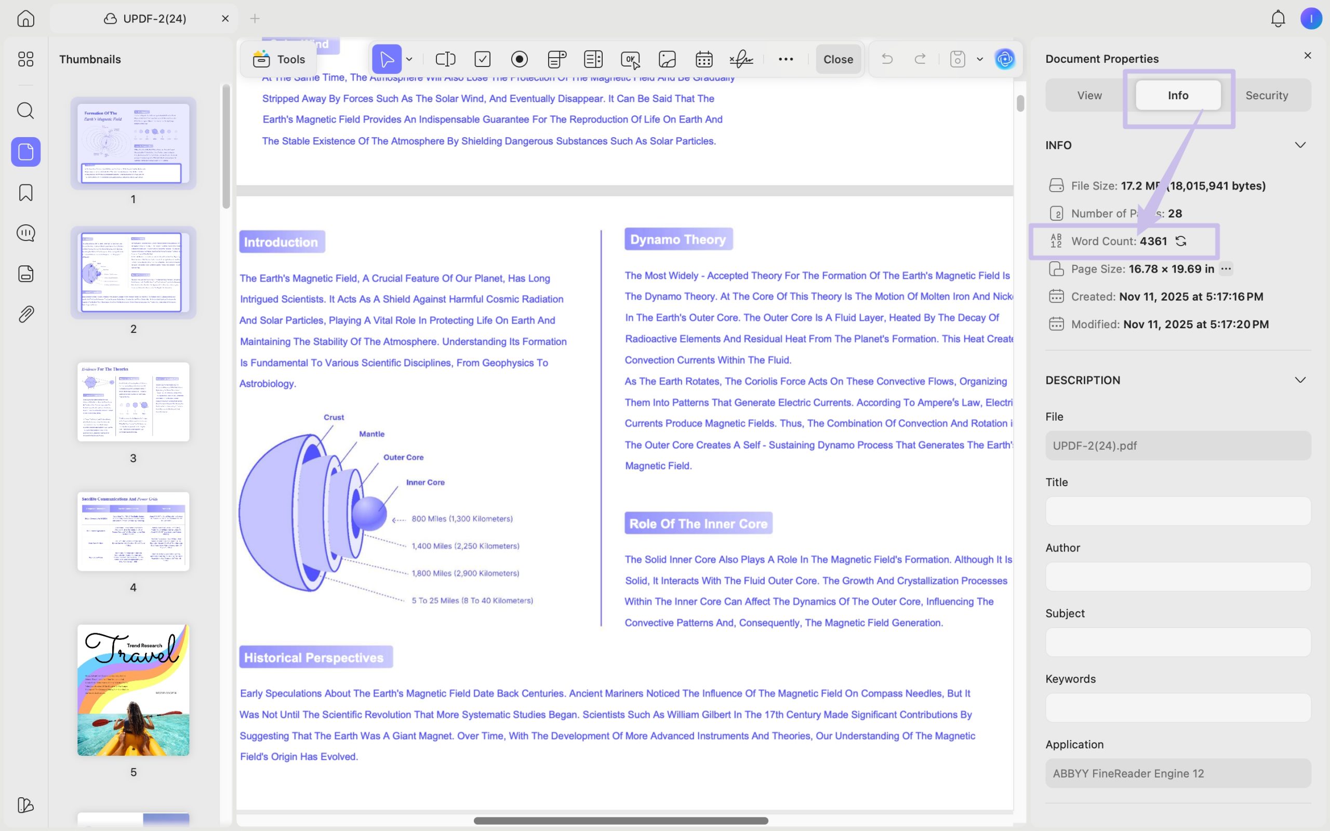Add a radio button form field
The width and height of the screenshot is (1330, 831).
(519, 59)
